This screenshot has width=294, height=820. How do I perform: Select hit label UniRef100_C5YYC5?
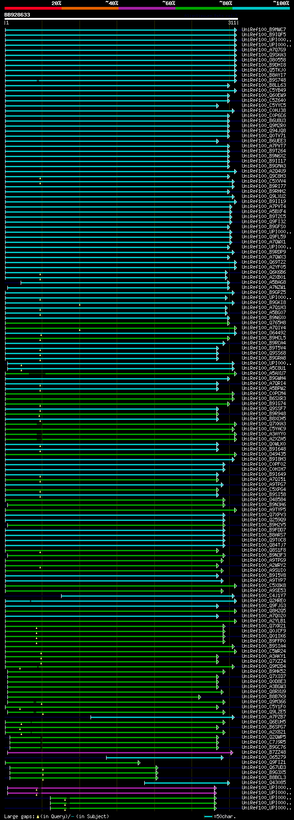(x=264, y=106)
